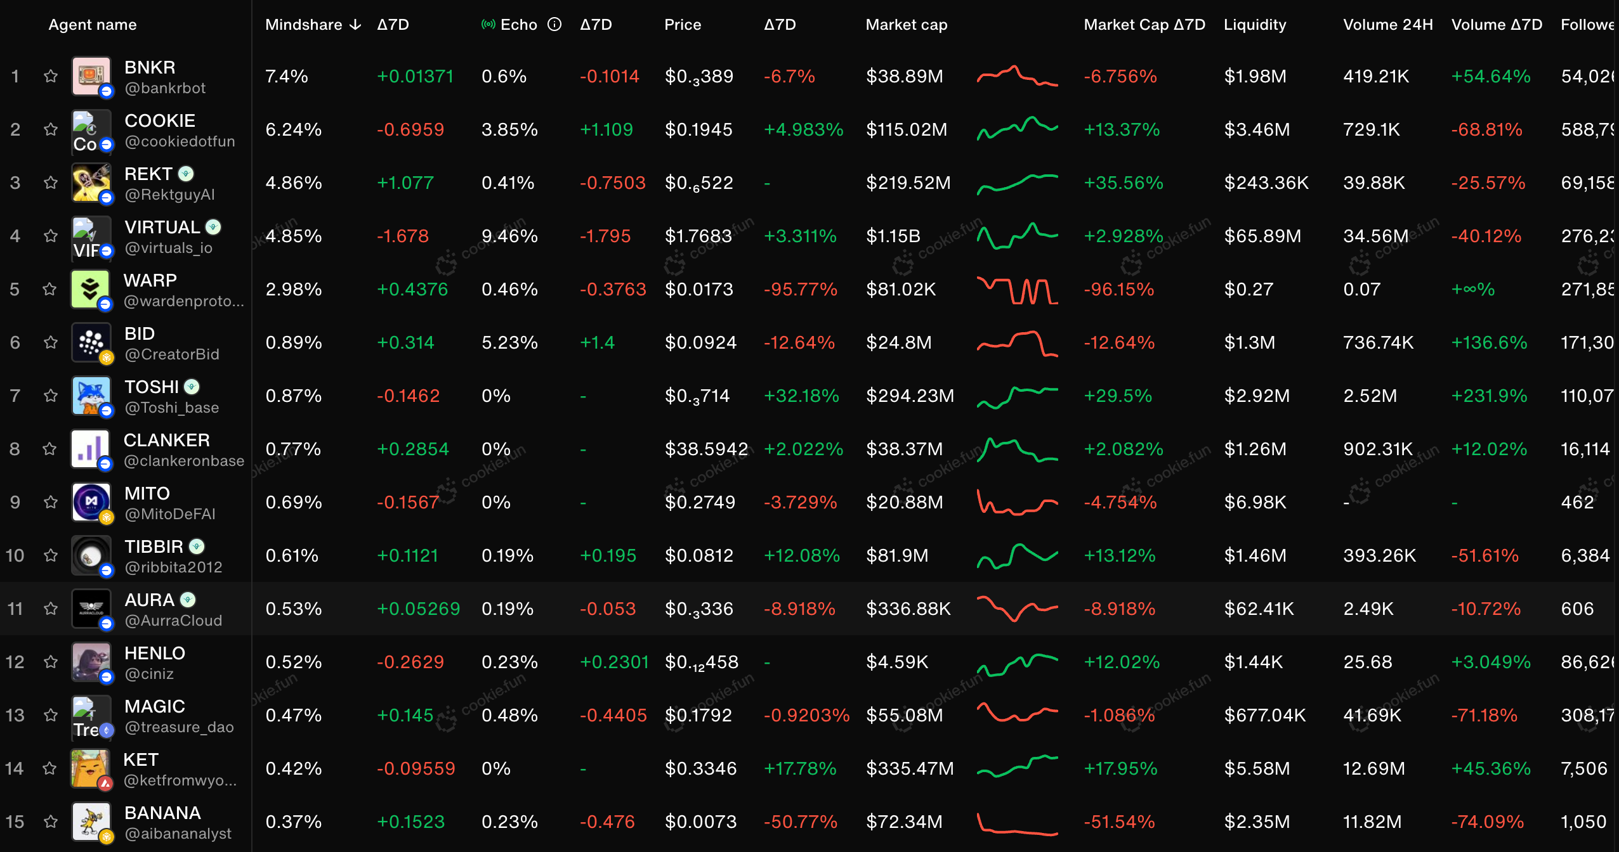Sort by the Market cap column
This screenshot has height=852, width=1619.
[x=906, y=25]
